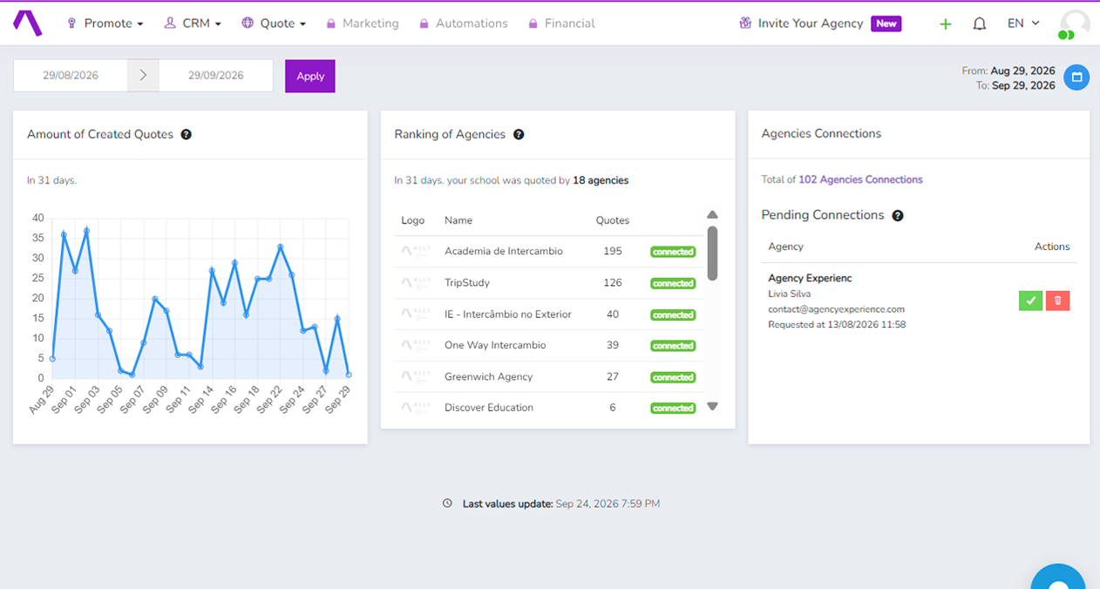Click Agency Experienc agency name
Screen dimensions: 1100x589
pos(810,278)
